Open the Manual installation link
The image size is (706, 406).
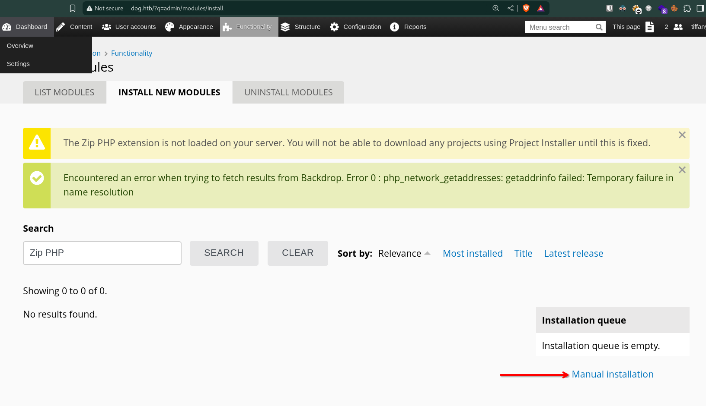613,375
